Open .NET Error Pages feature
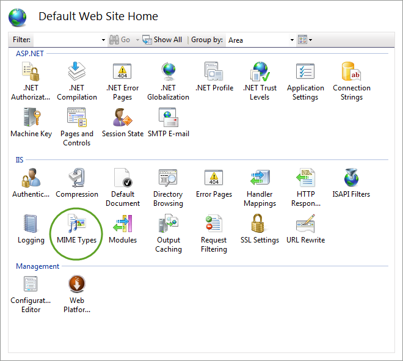 click(122, 81)
